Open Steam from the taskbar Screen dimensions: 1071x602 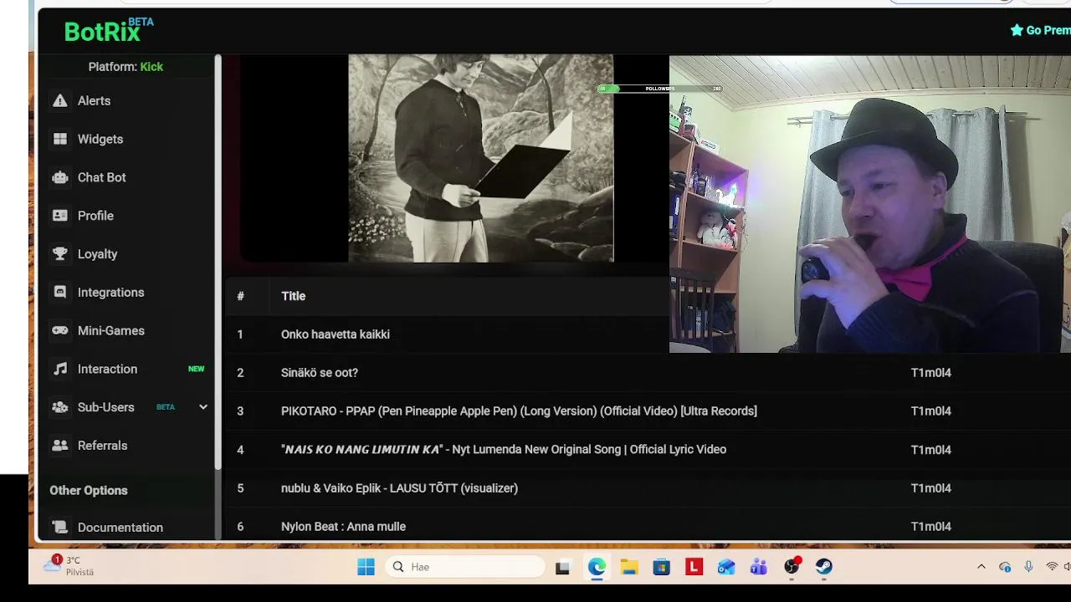click(824, 567)
